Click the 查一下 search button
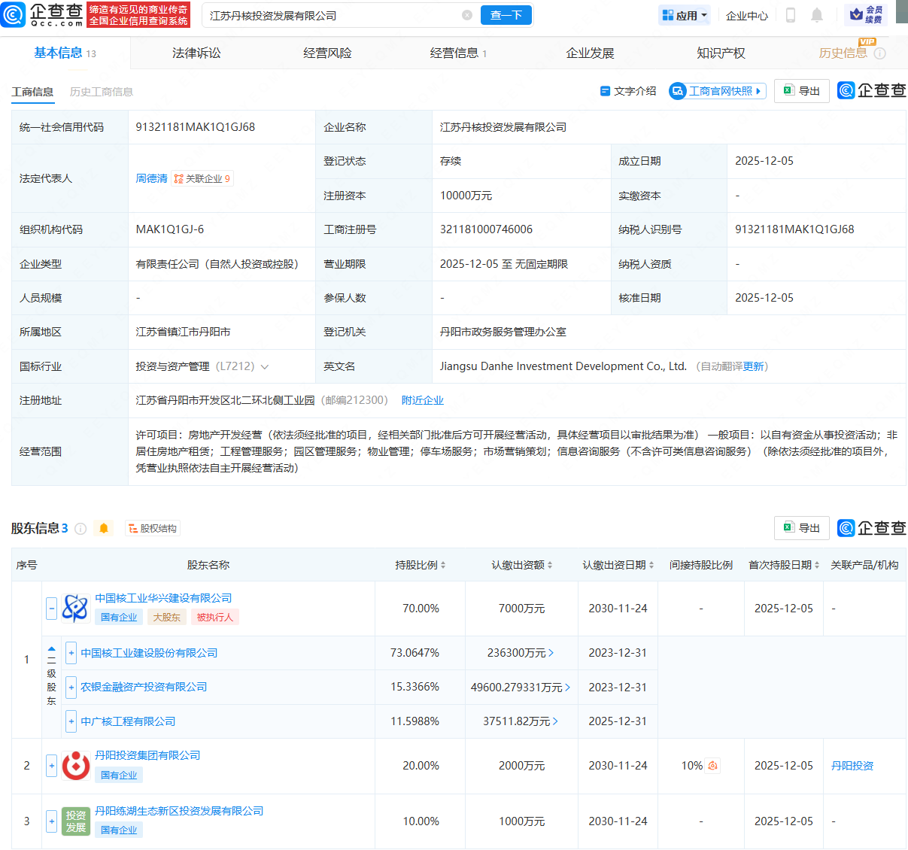Screen dimensions: 908x850 point(506,15)
